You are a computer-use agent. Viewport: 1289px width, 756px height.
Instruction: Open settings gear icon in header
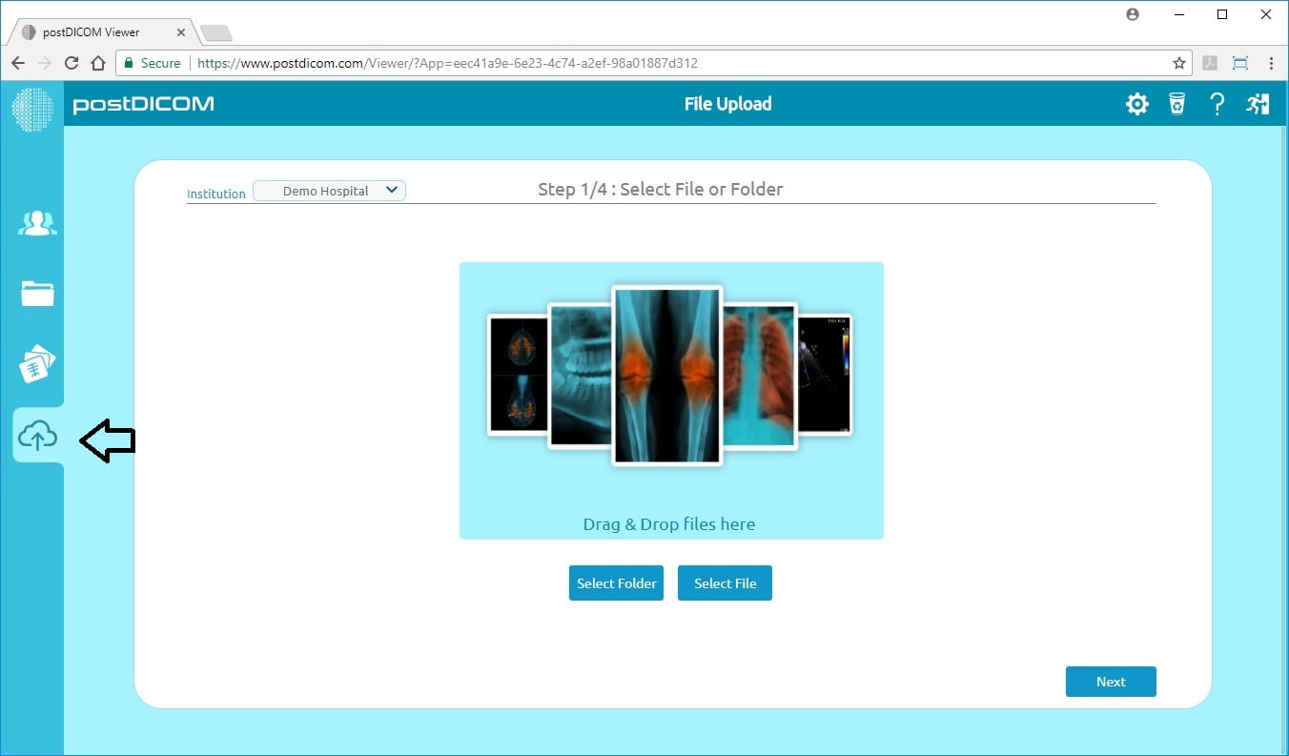(1136, 104)
